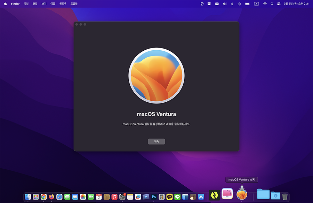This screenshot has height=203, width=313.
Task: Click the macOS Ventura installer logo image
Action: [156, 76]
